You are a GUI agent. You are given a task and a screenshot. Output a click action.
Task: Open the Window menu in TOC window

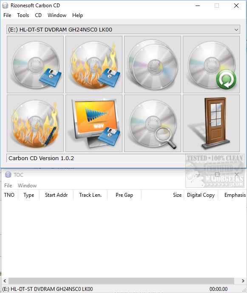[x=27, y=186]
